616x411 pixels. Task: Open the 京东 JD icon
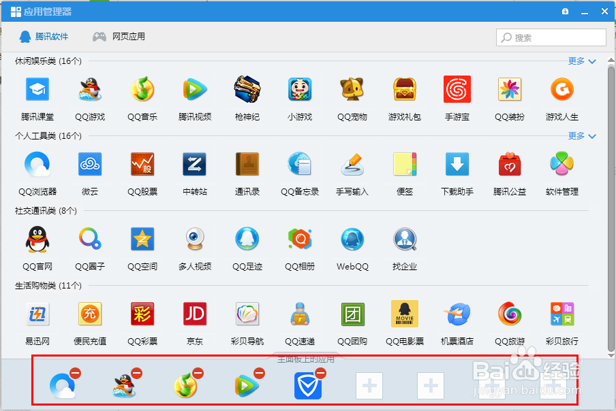[x=195, y=314]
